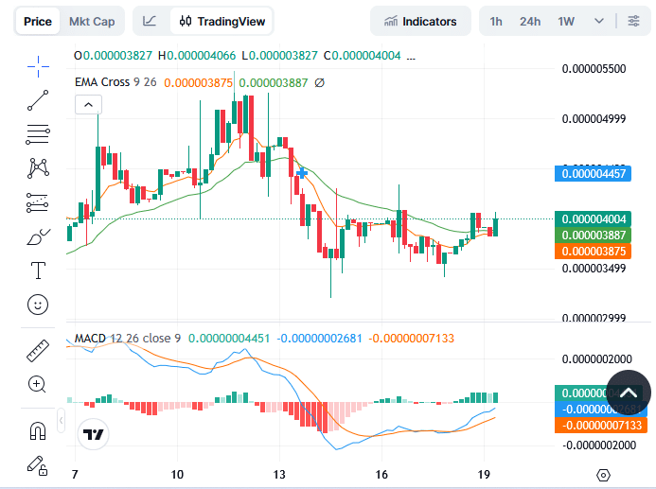Switch to the Mkt Cap tab
The height and width of the screenshot is (489, 656).
tap(92, 21)
